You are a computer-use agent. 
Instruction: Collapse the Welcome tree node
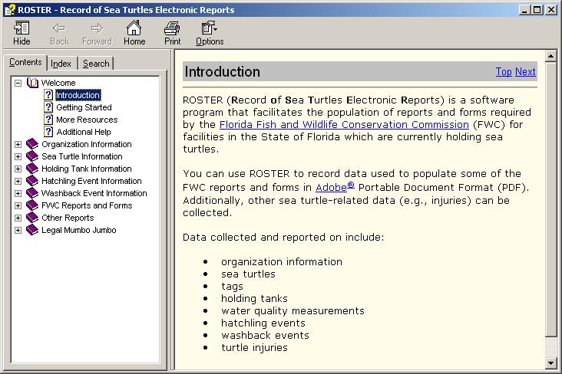coord(18,83)
